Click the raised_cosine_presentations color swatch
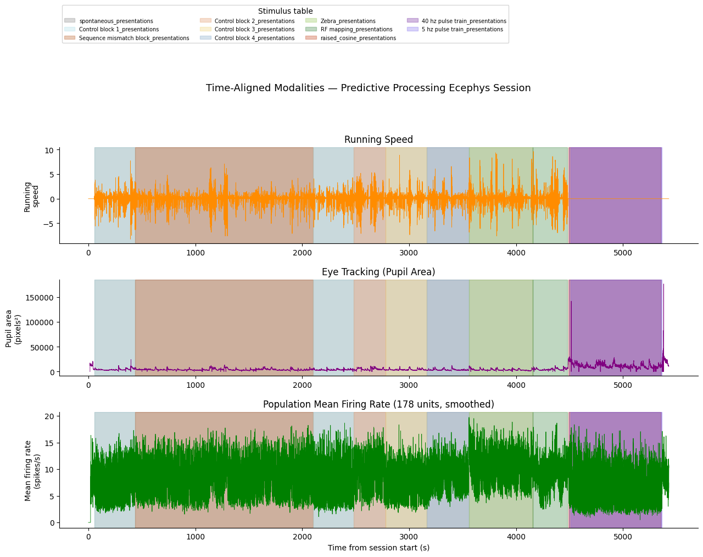Viewport: 703px width, 557px height. (311, 38)
